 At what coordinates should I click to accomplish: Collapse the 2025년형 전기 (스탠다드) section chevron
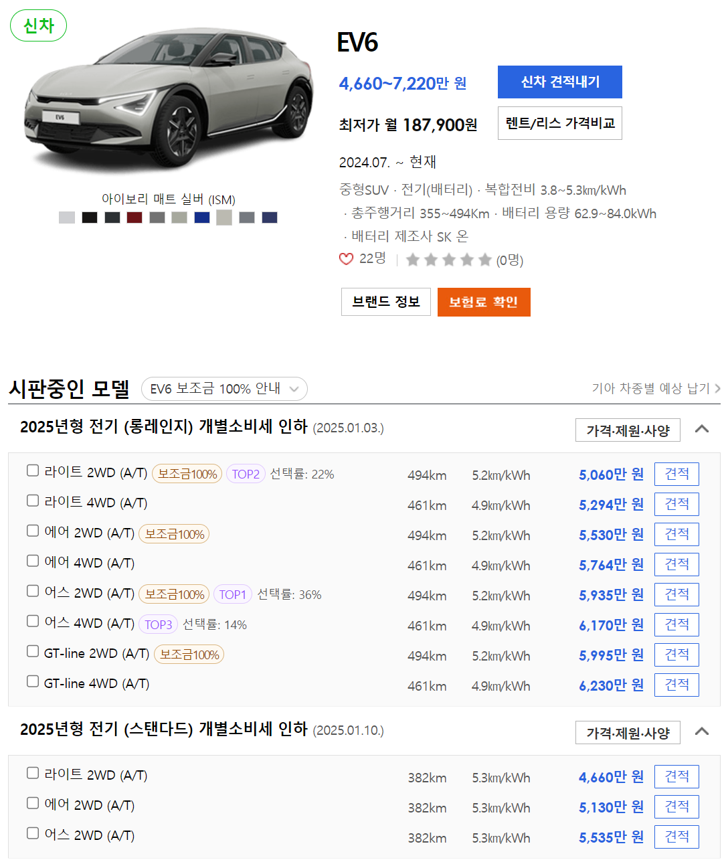pos(702,731)
